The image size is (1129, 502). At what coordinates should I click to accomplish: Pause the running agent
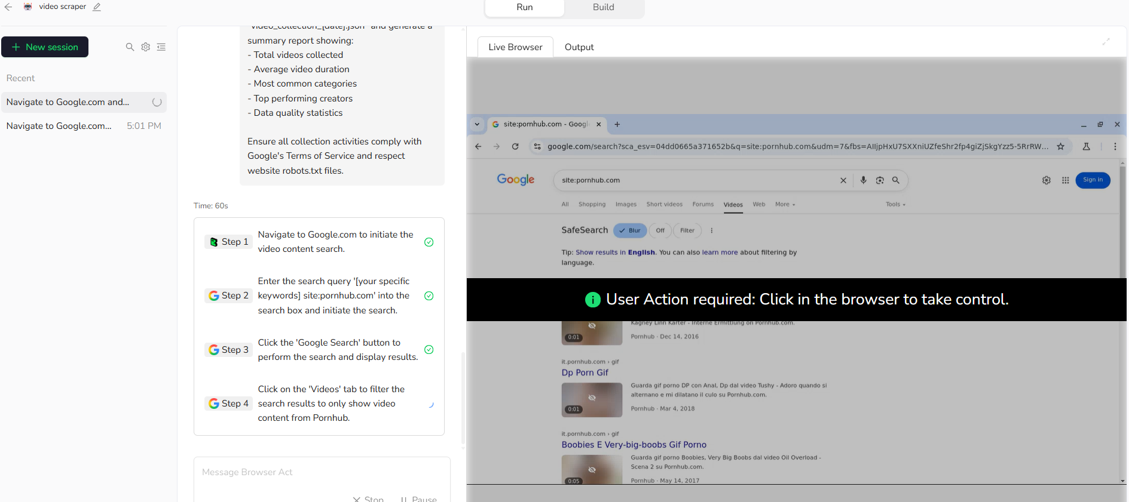pyautogui.click(x=418, y=499)
